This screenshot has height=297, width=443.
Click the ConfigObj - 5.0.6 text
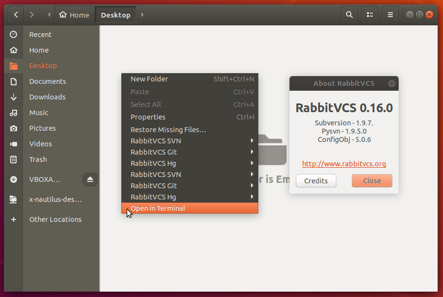[344, 139]
